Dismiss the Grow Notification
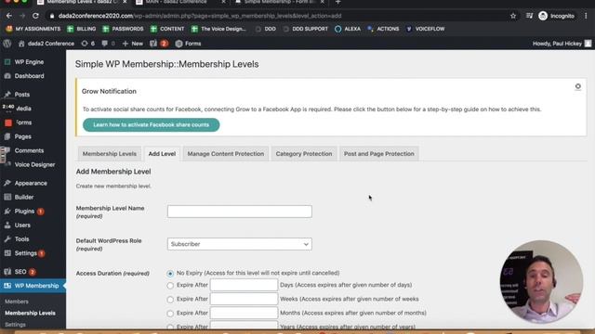Viewport: 595px width, 334px height. tap(577, 86)
